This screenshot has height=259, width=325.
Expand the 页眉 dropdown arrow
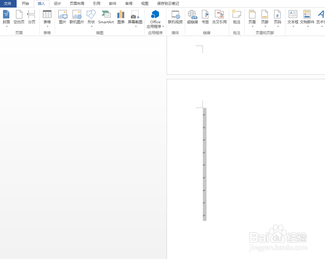(x=253, y=27)
